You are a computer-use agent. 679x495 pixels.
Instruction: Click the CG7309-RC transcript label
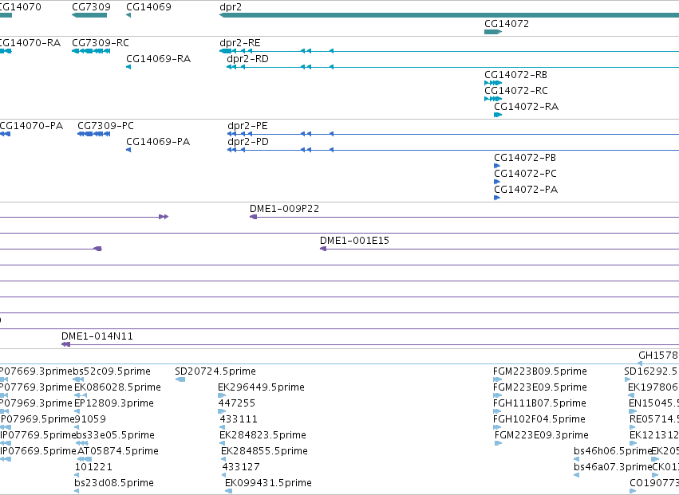101,43
